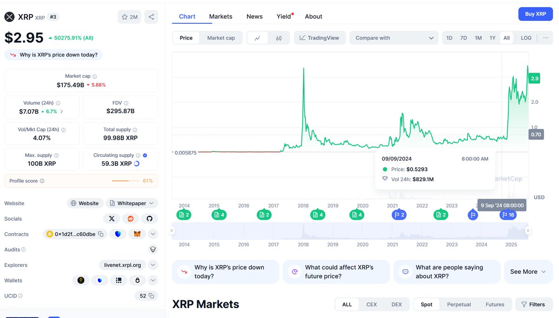Click info icon beside Profile score

click(42, 181)
